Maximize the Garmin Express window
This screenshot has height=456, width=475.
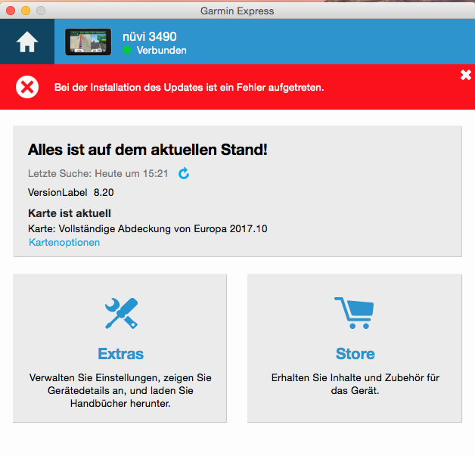[41, 11]
